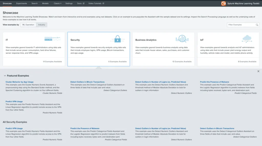262x146 pixels.
Task: Open the Search tab
Action: [35, 3]
